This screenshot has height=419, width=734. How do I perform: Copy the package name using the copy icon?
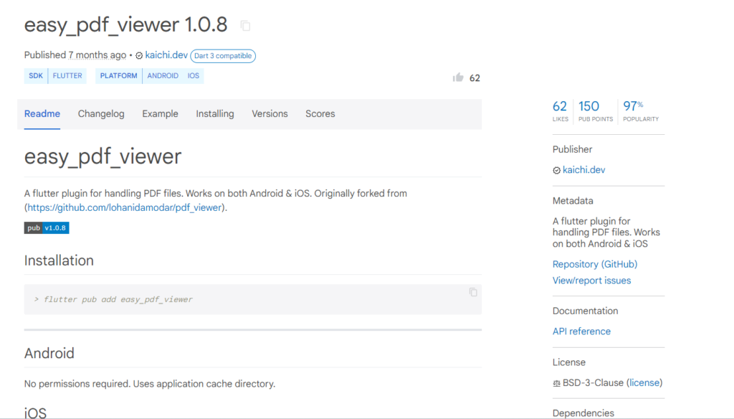pyautogui.click(x=244, y=25)
